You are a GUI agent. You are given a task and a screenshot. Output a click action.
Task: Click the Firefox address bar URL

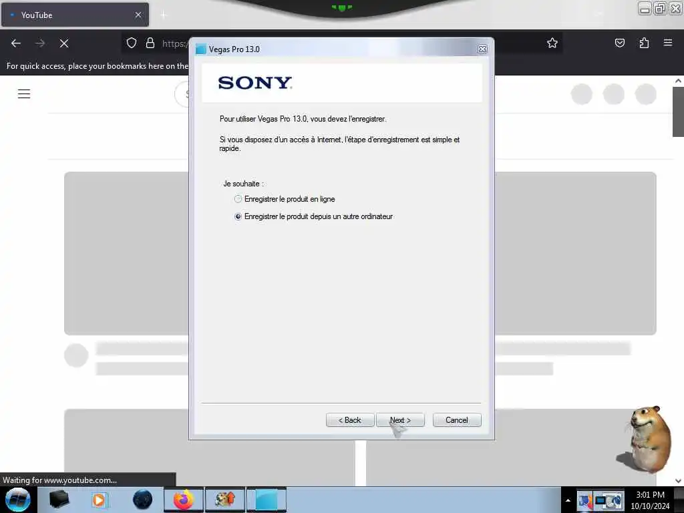pyautogui.click(x=175, y=43)
